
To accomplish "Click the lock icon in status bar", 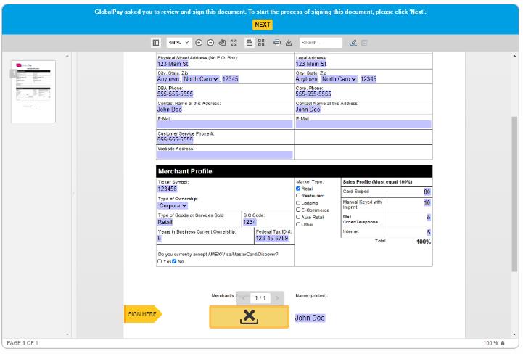I will 503,343.
